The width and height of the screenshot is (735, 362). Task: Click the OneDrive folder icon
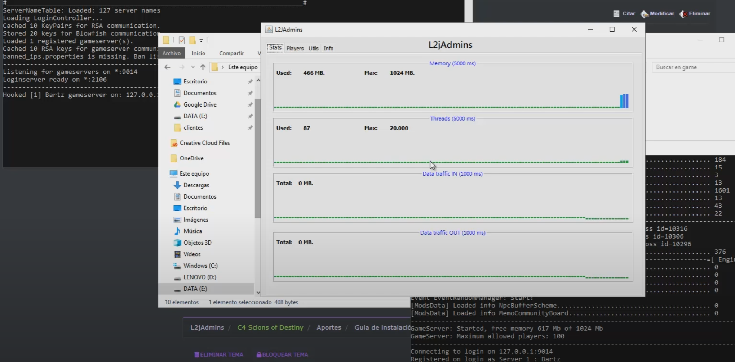coord(173,158)
